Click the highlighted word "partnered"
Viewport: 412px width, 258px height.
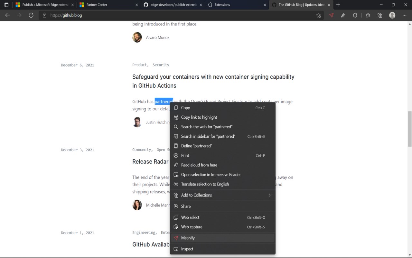click(164, 102)
